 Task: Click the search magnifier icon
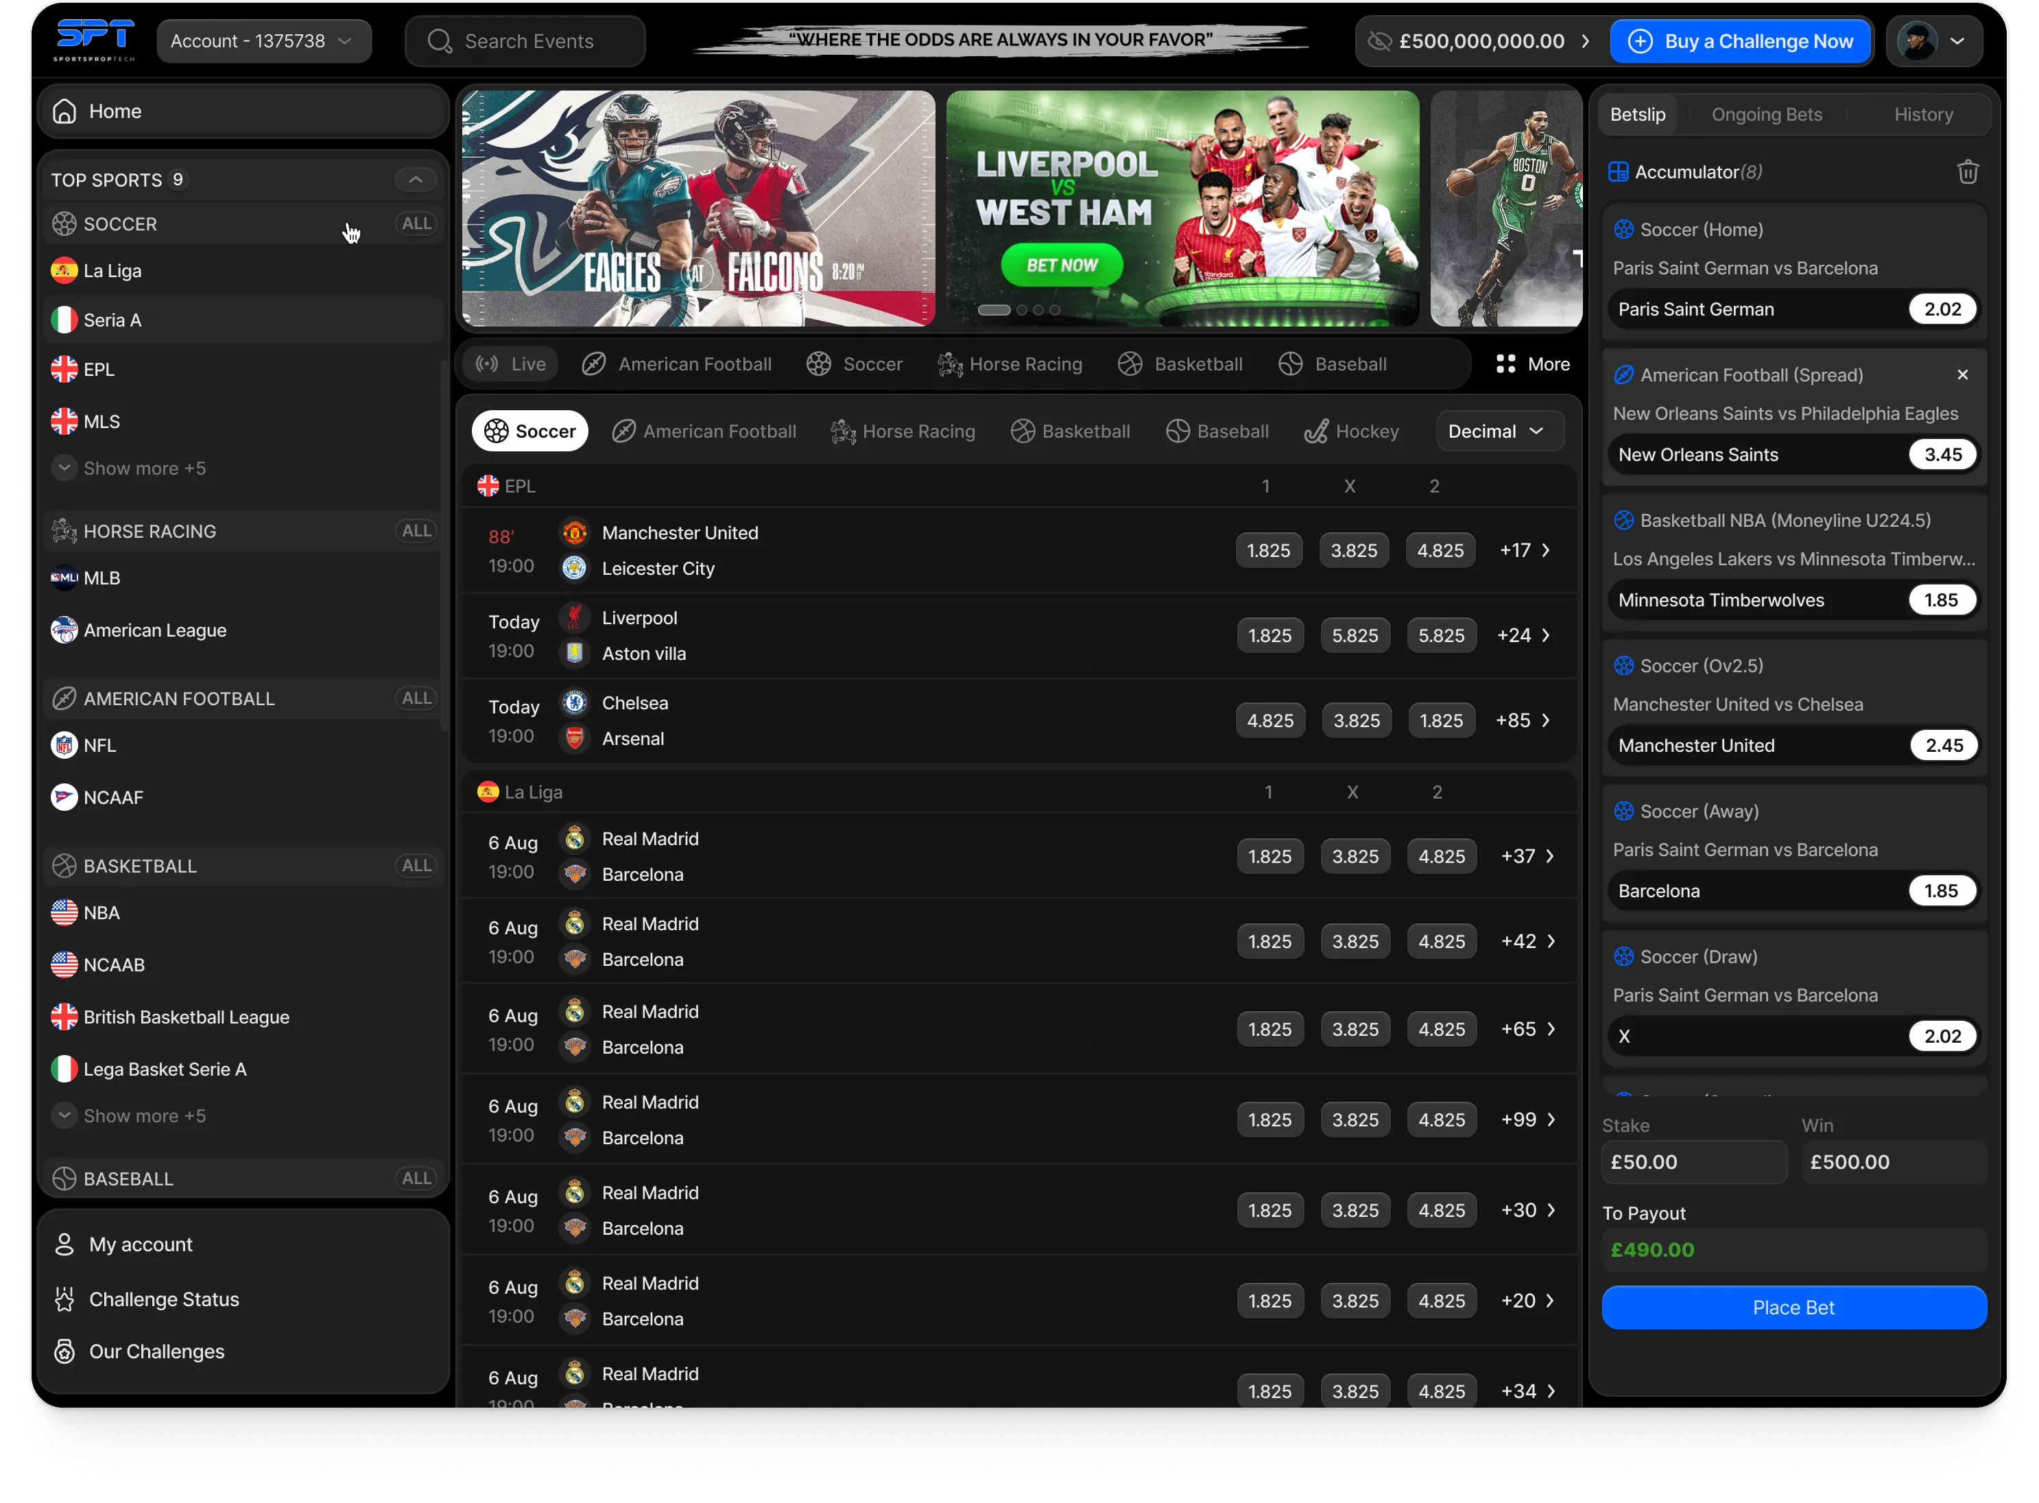[x=439, y=41]
